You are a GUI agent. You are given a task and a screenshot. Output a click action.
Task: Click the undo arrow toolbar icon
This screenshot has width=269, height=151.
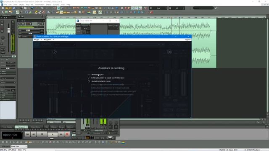click(42, 8)
